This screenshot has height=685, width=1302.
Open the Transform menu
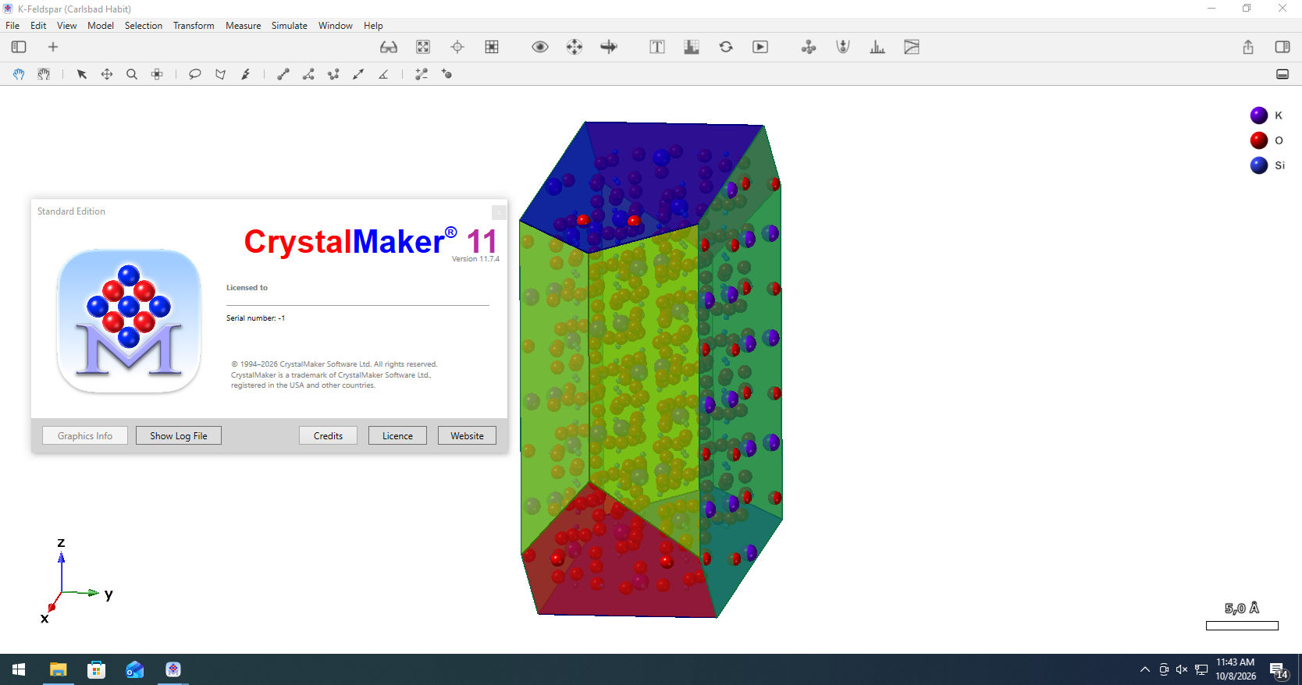click(x=194, y=26)
